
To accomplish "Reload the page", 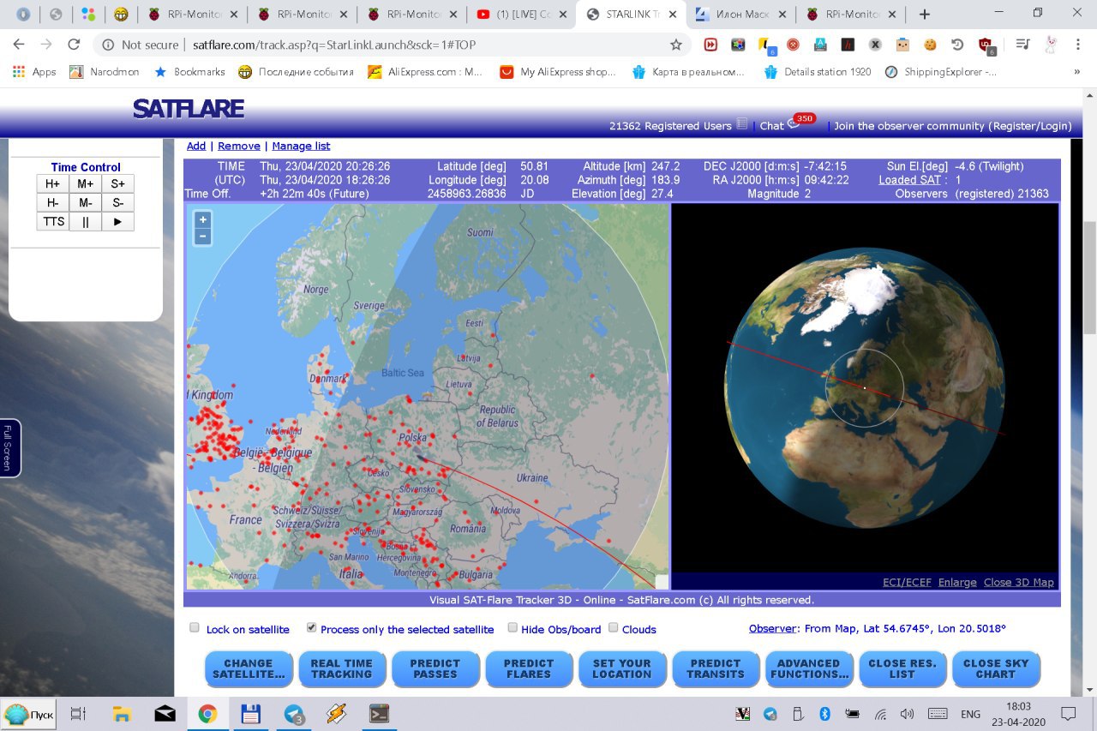I will [74, 45].
